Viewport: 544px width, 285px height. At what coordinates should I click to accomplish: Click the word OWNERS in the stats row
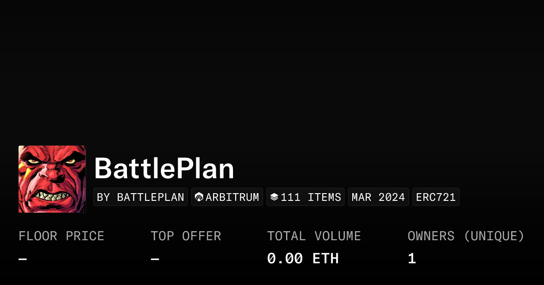pyautogui.click(x=431, y=236)
